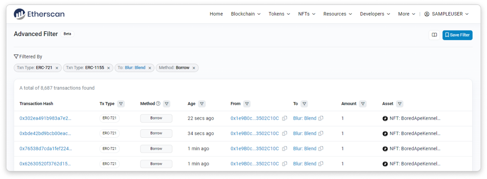Copy the From address in first row
Screen dimensions: 487x179
click(x=284, y=119)
